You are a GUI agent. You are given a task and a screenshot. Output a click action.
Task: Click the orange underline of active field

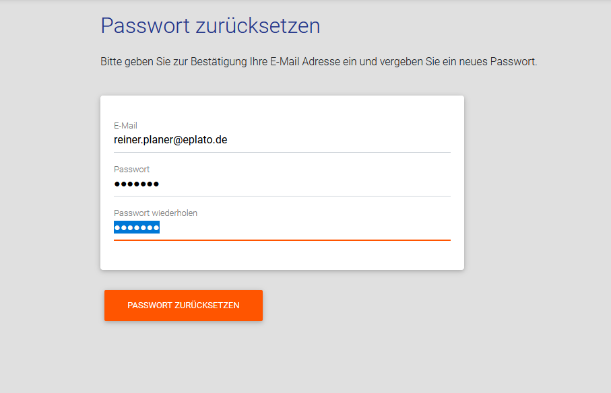click(x=282, y=240)
